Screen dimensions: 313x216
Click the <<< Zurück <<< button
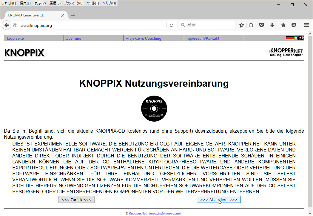click(76, 199)
